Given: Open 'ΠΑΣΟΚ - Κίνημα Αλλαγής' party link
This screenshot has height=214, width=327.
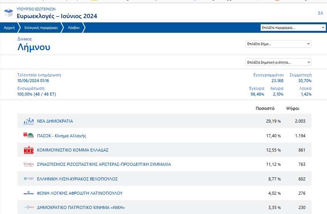Looking at the screenshot, I should [x=61, y=136].
